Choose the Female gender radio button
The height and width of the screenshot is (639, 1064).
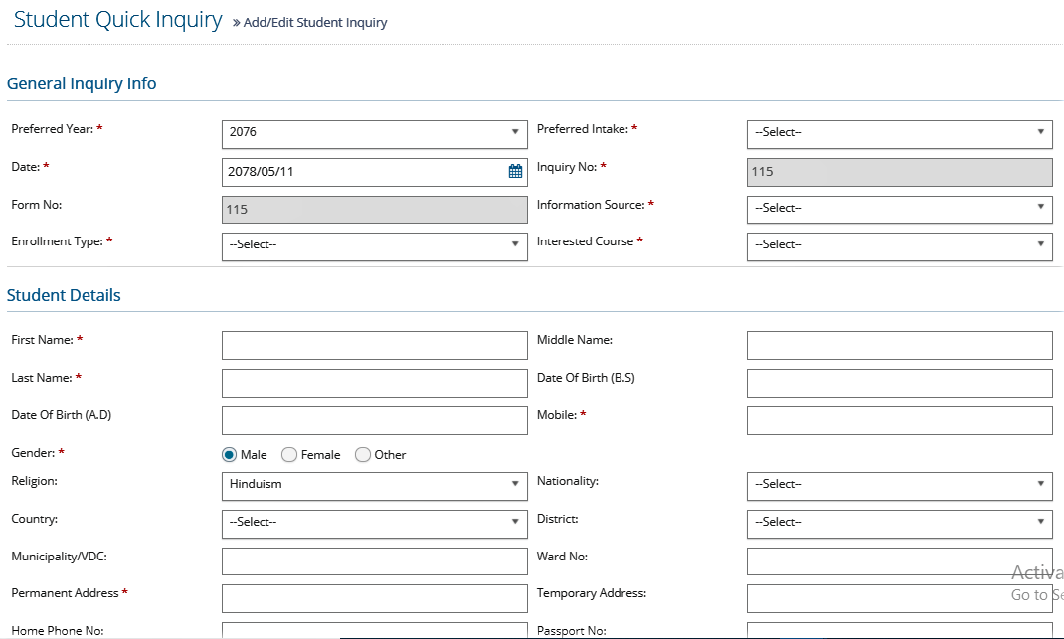point(289,454)
